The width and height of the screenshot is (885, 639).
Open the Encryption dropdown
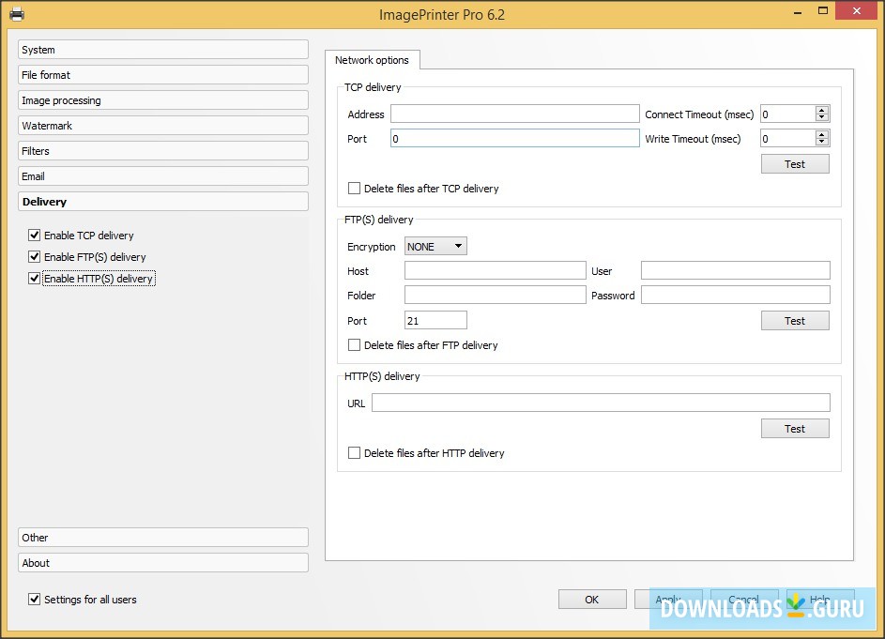(x=435, y=247)
